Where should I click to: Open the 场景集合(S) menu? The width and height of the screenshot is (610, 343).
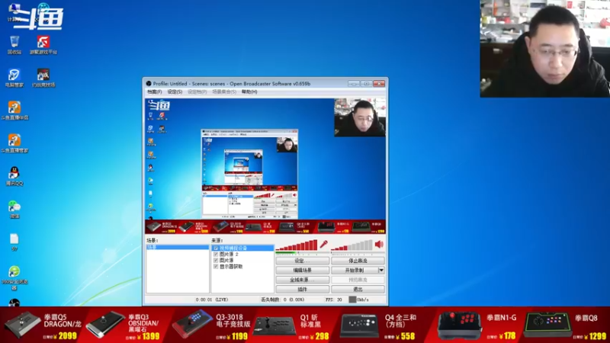click(224, 91)
